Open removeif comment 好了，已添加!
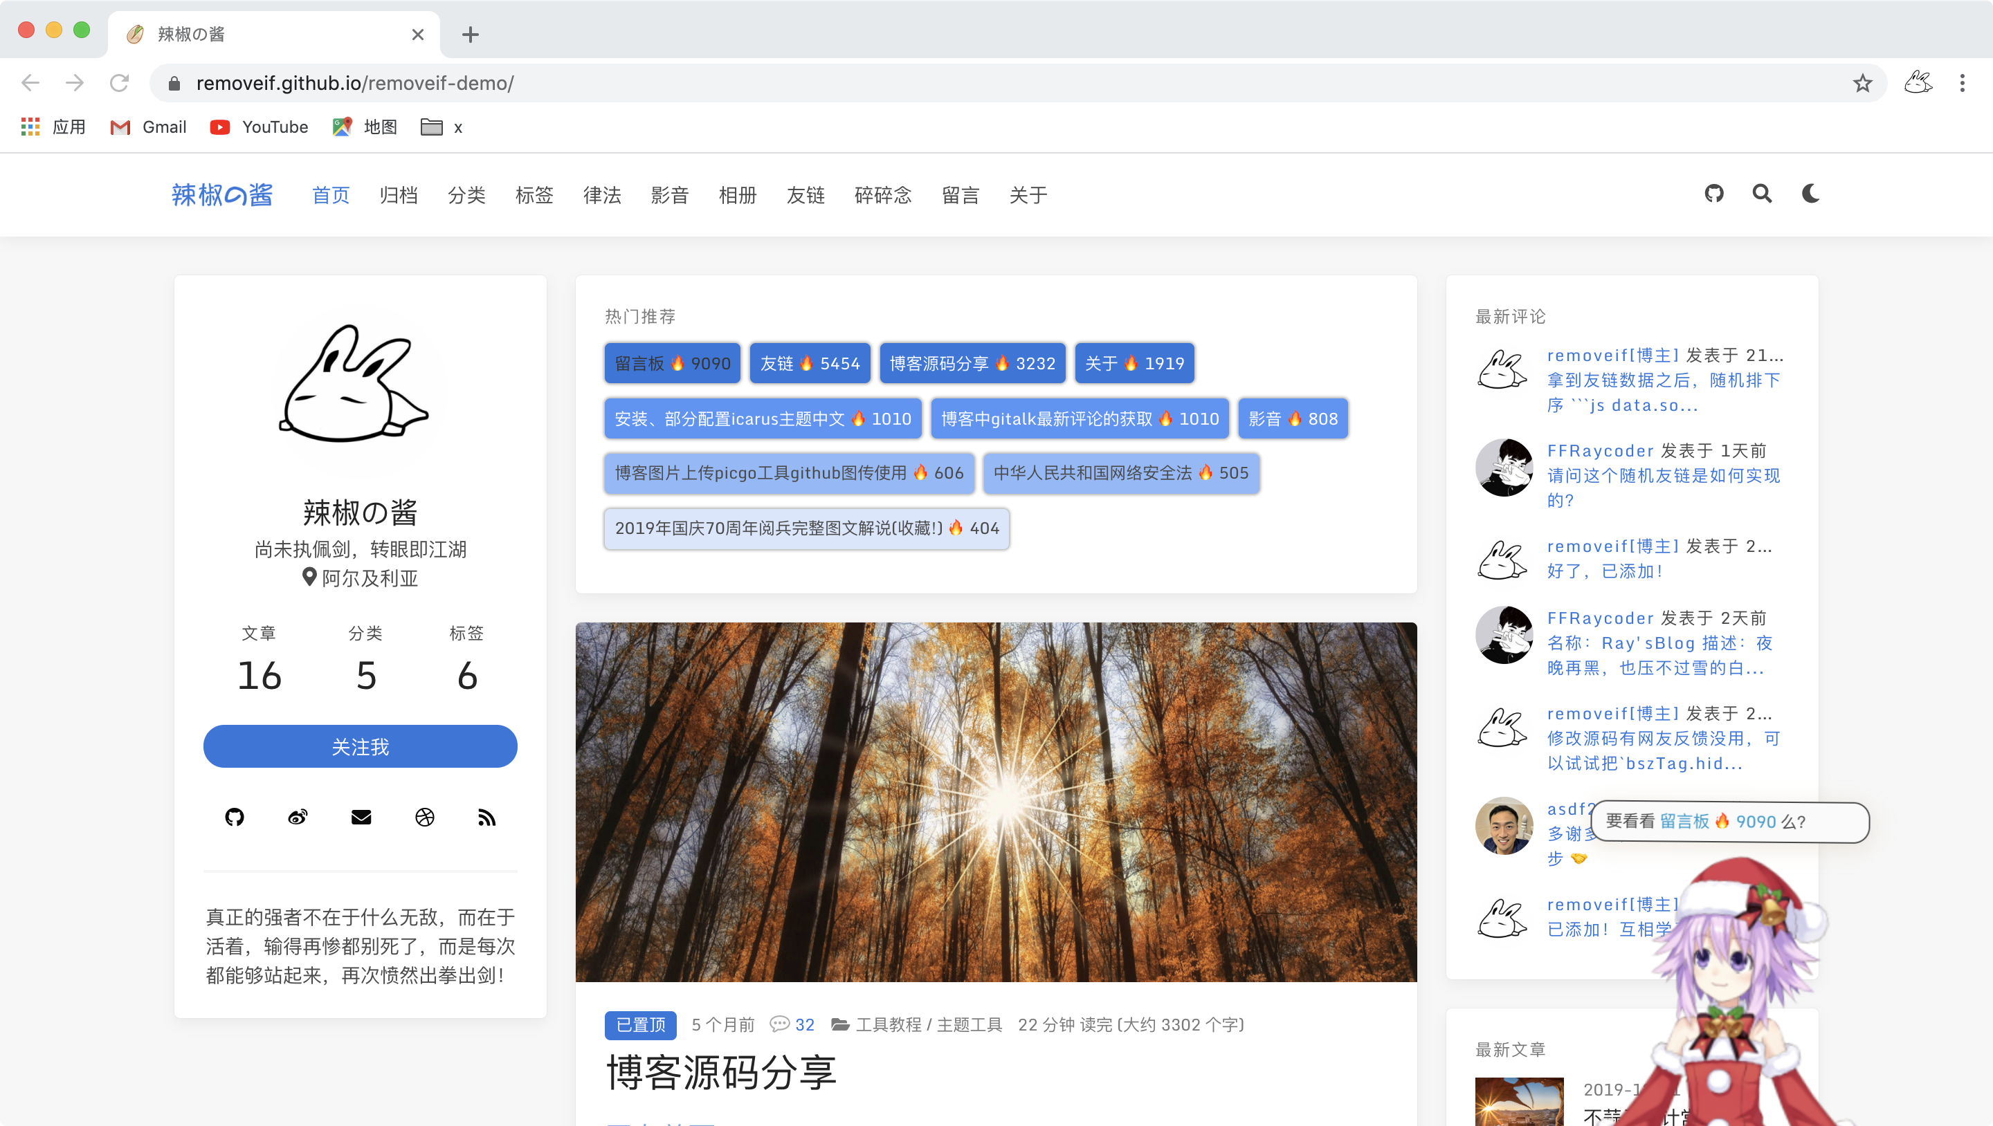The image size is (1993, 1126). [x=1604, y=571]
